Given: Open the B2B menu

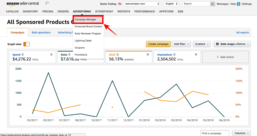Looking at the screenshot, I should coord(180,11).
